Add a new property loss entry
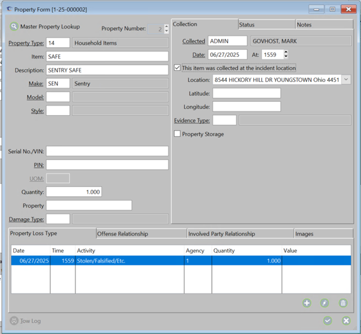The image size is (361, 334). (307, 303)
